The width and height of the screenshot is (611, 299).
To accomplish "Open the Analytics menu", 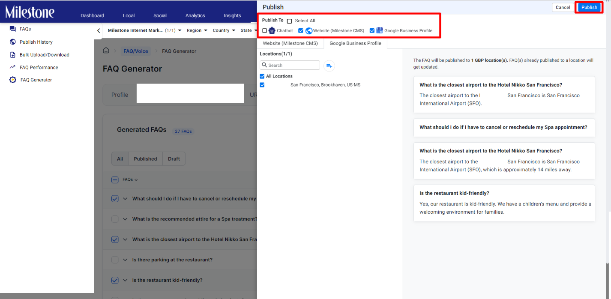I will 195,15.
